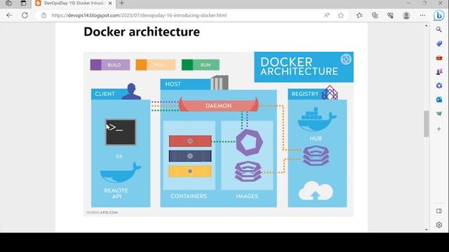
Task: Restore down the browser window
Action: tap(424, 3)
